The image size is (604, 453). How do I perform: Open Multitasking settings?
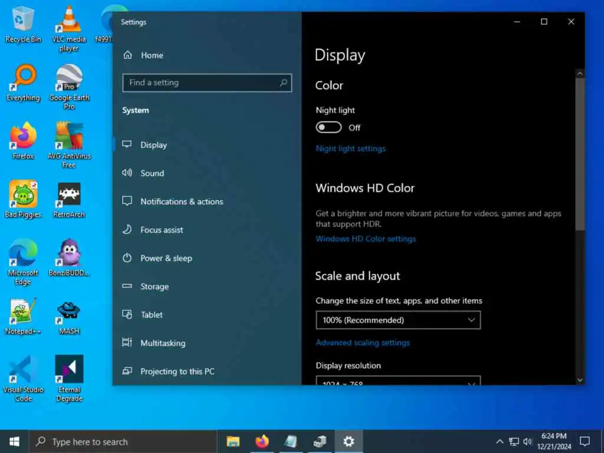pos(207,343)
